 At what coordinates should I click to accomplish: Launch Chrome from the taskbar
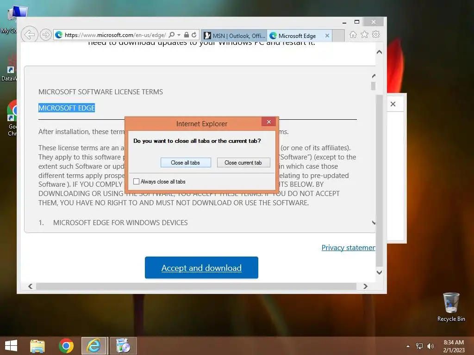pos(66,346)
